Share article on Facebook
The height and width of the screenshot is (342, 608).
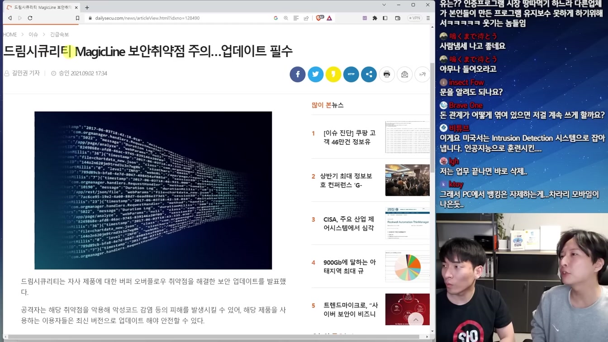pyautogui.click(x=298, y=74)
